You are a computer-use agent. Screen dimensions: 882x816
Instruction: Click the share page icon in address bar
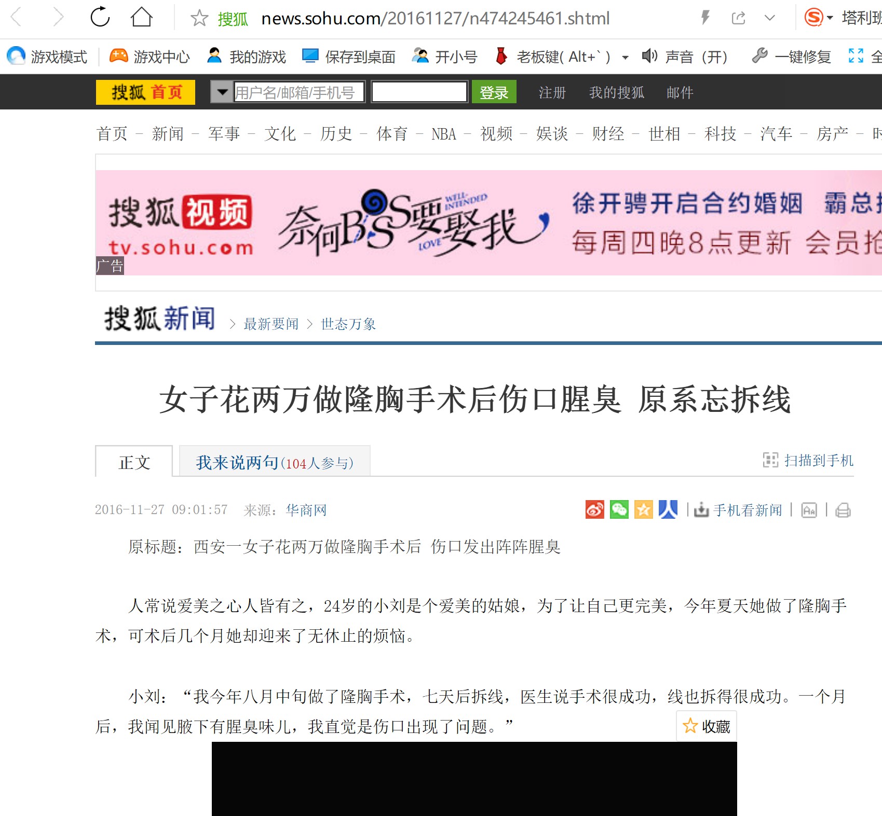[738, 18]
